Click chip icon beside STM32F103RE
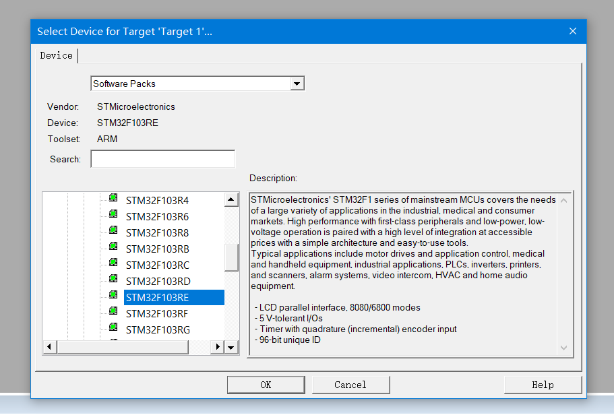Image resolution: width=614 pixels, height=415 pixels. (x=113, y=294)
